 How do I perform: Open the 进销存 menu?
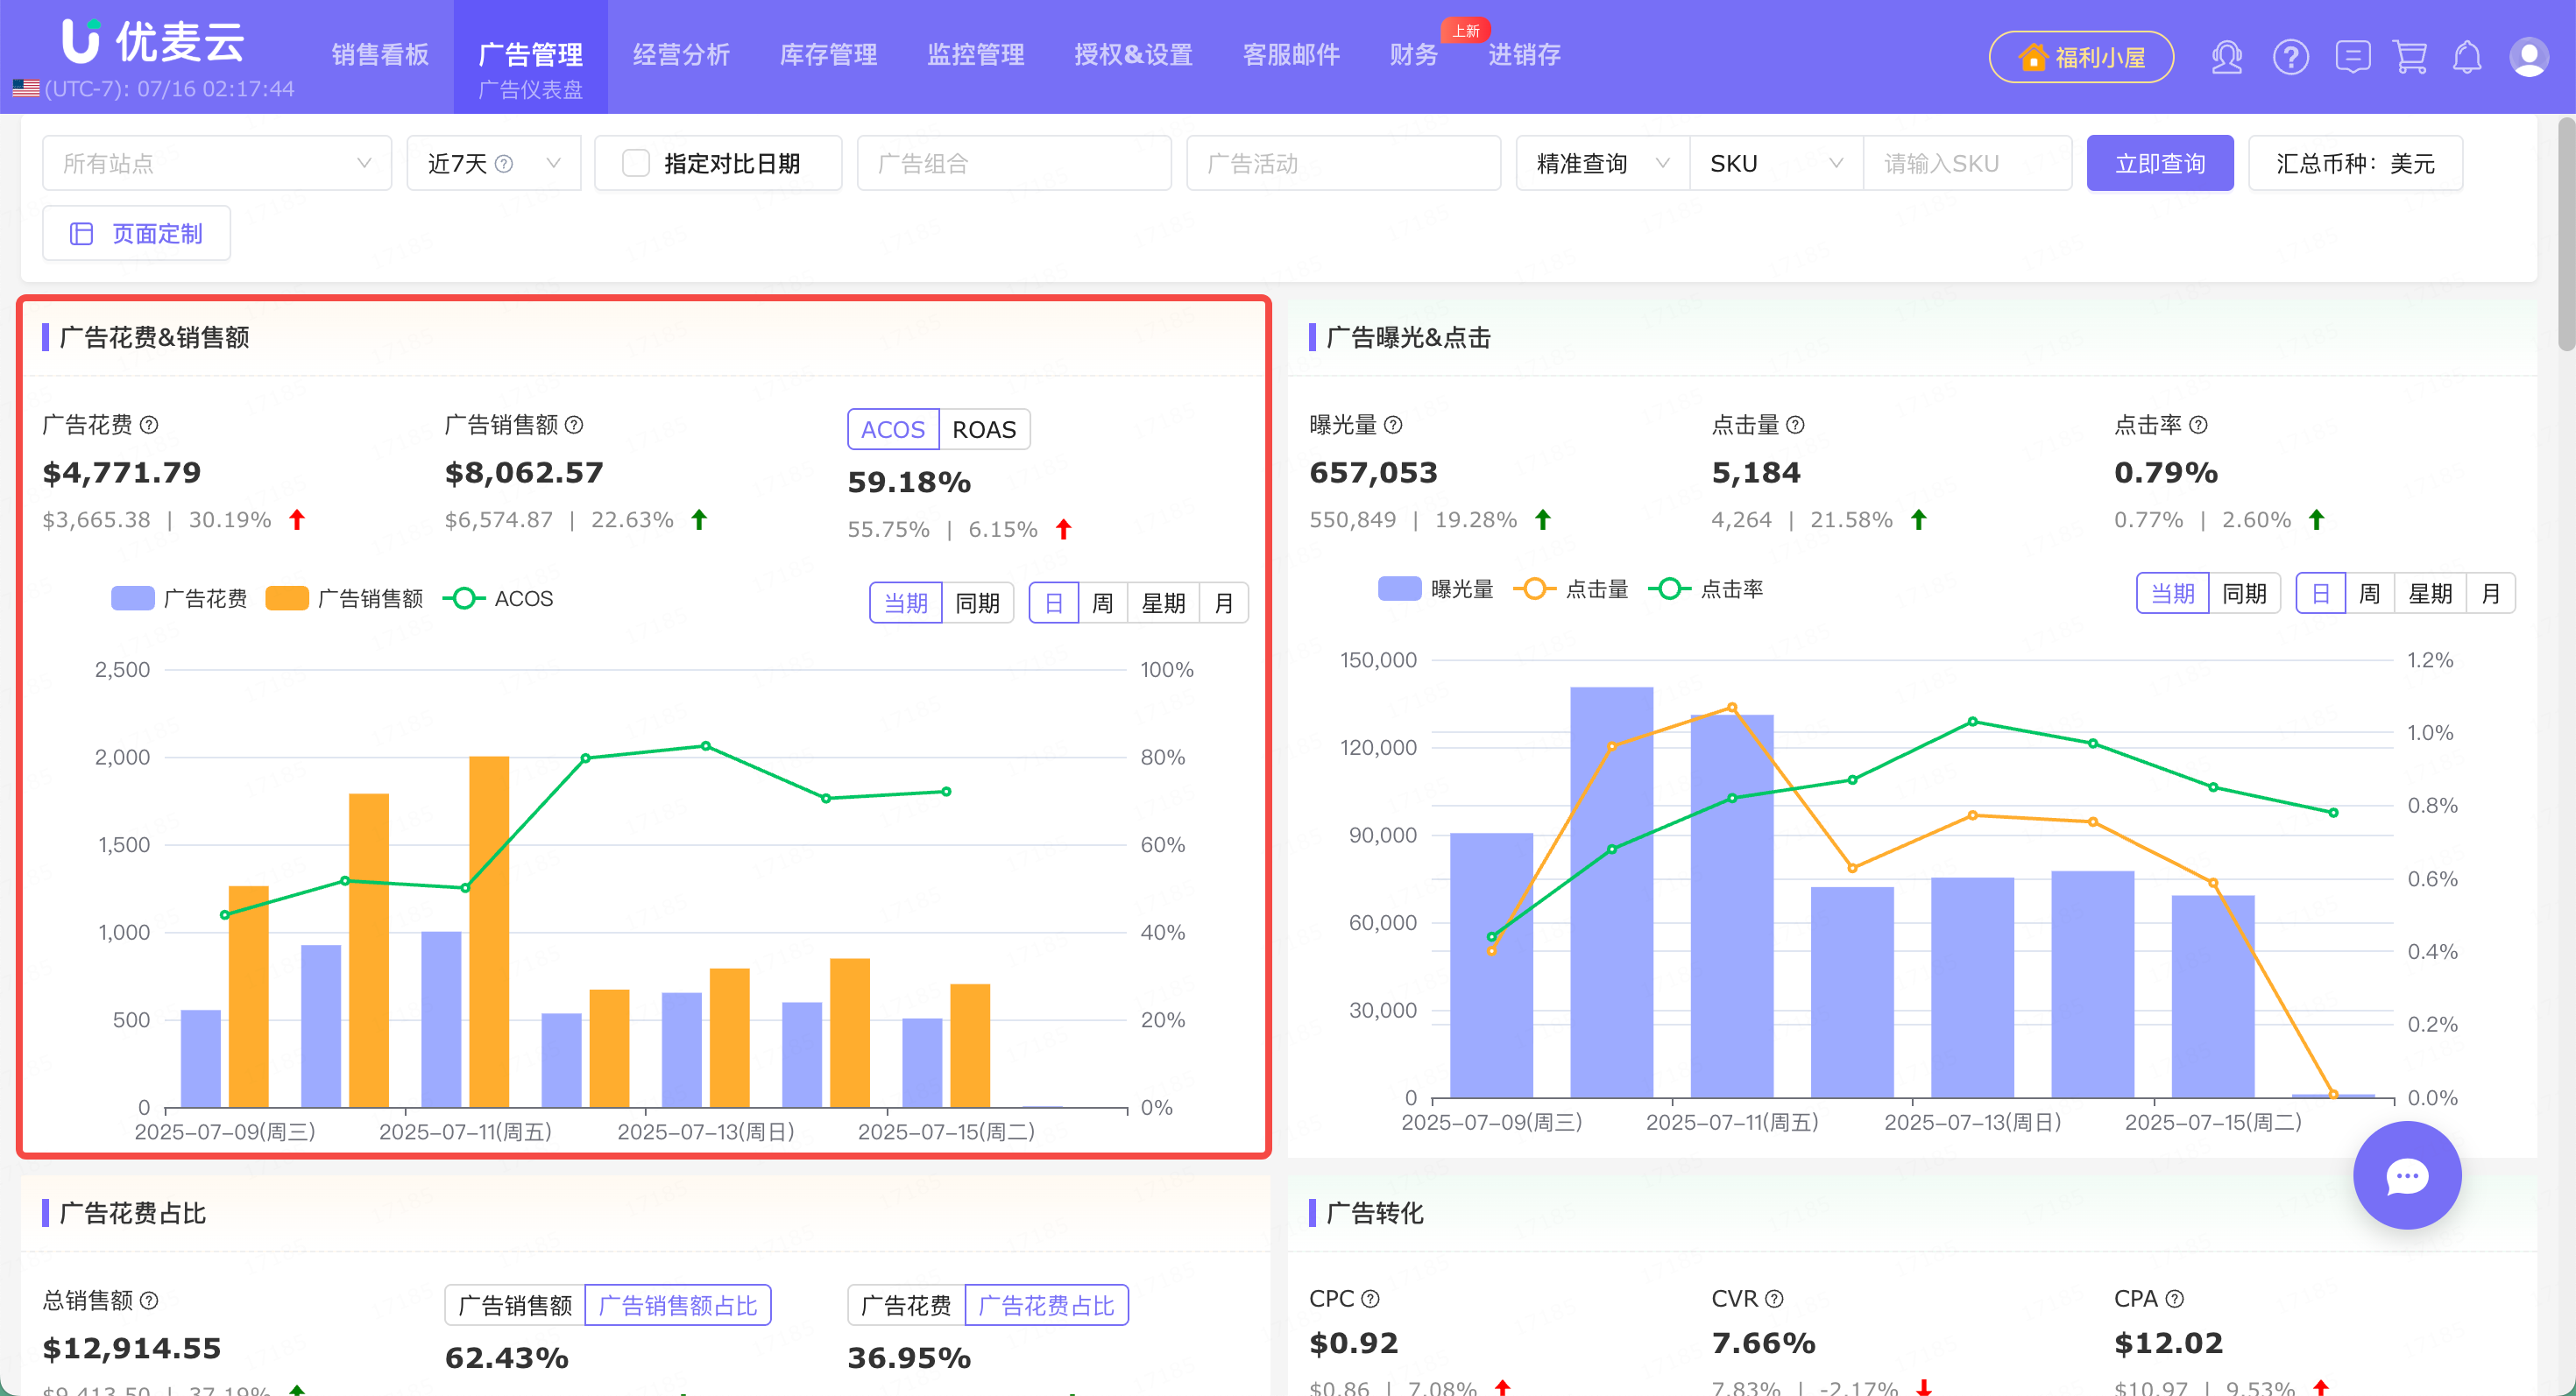coord(1524,54)
